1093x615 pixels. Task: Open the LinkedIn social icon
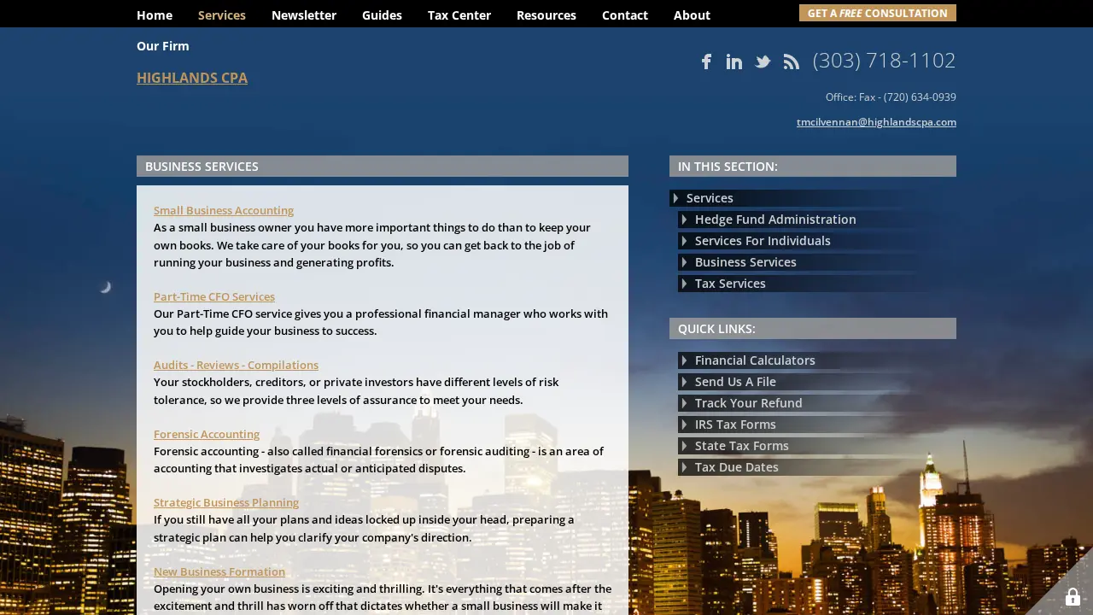pyautogui.click(x=734, y=61)
